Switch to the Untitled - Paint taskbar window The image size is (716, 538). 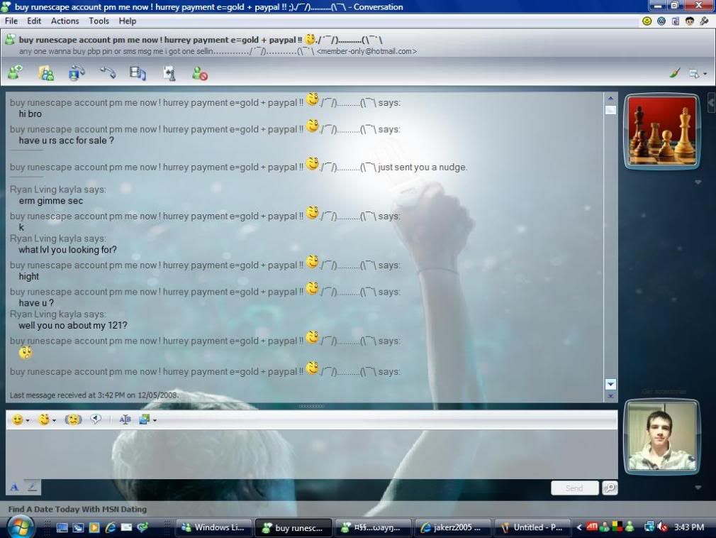tap(532, 527)
